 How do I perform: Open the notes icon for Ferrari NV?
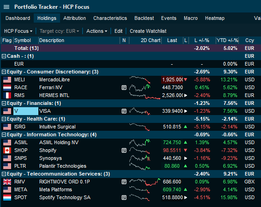click(124, 87)
